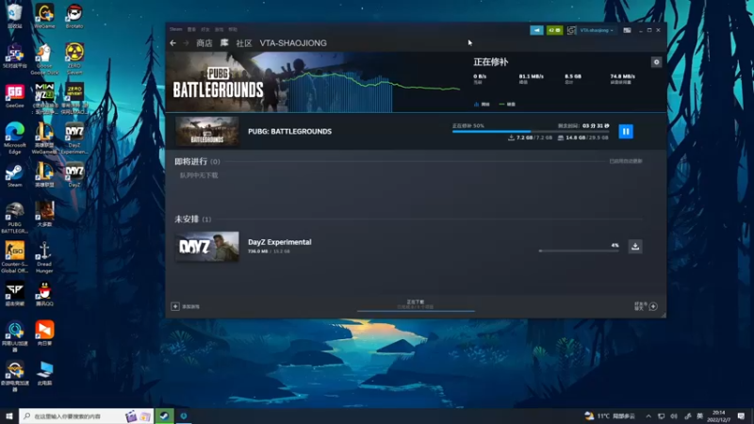Open the 社区 (Community) tab
Image resolution: width=754 pixels, height=424 pixels.
244,43
